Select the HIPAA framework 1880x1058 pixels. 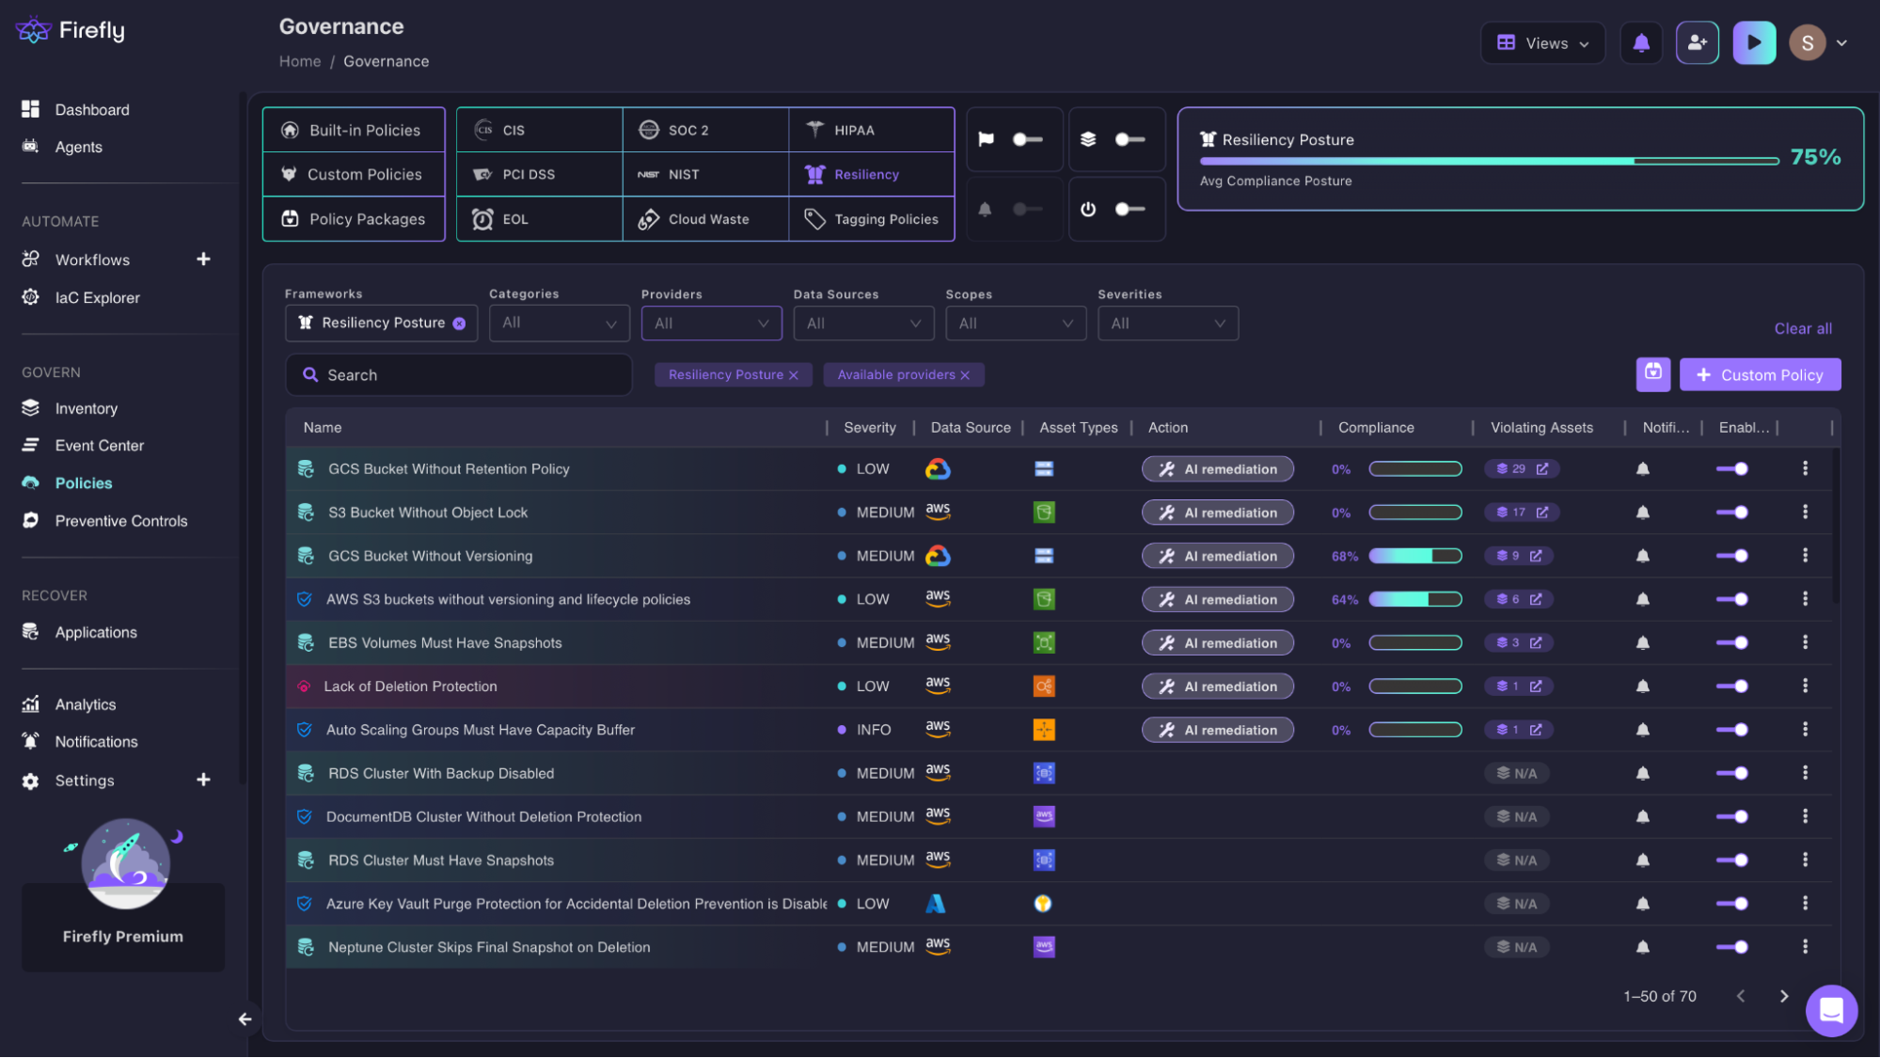871,131
